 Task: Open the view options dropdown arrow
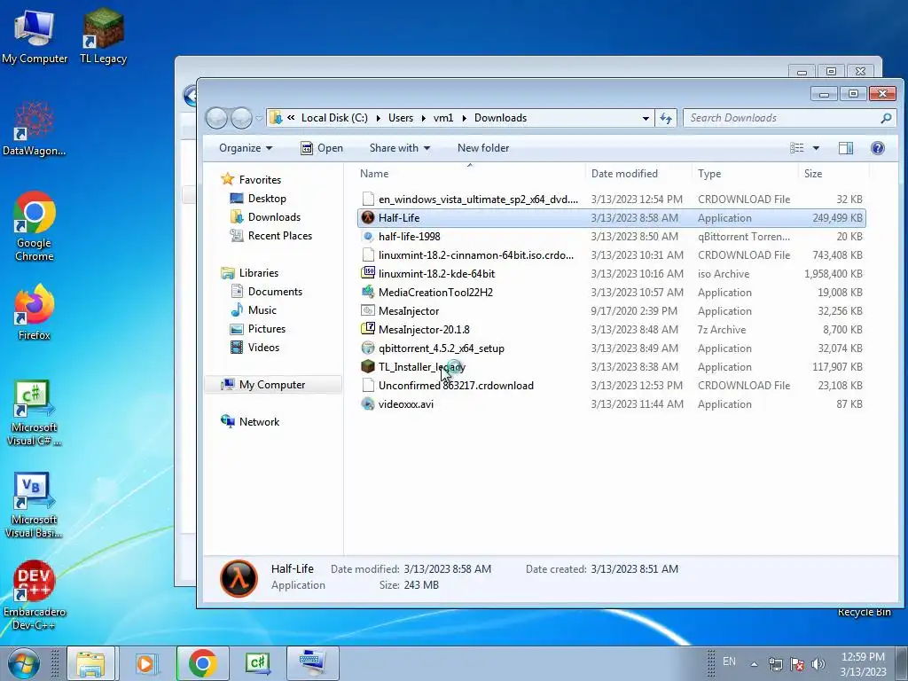[x=816, y=148]
